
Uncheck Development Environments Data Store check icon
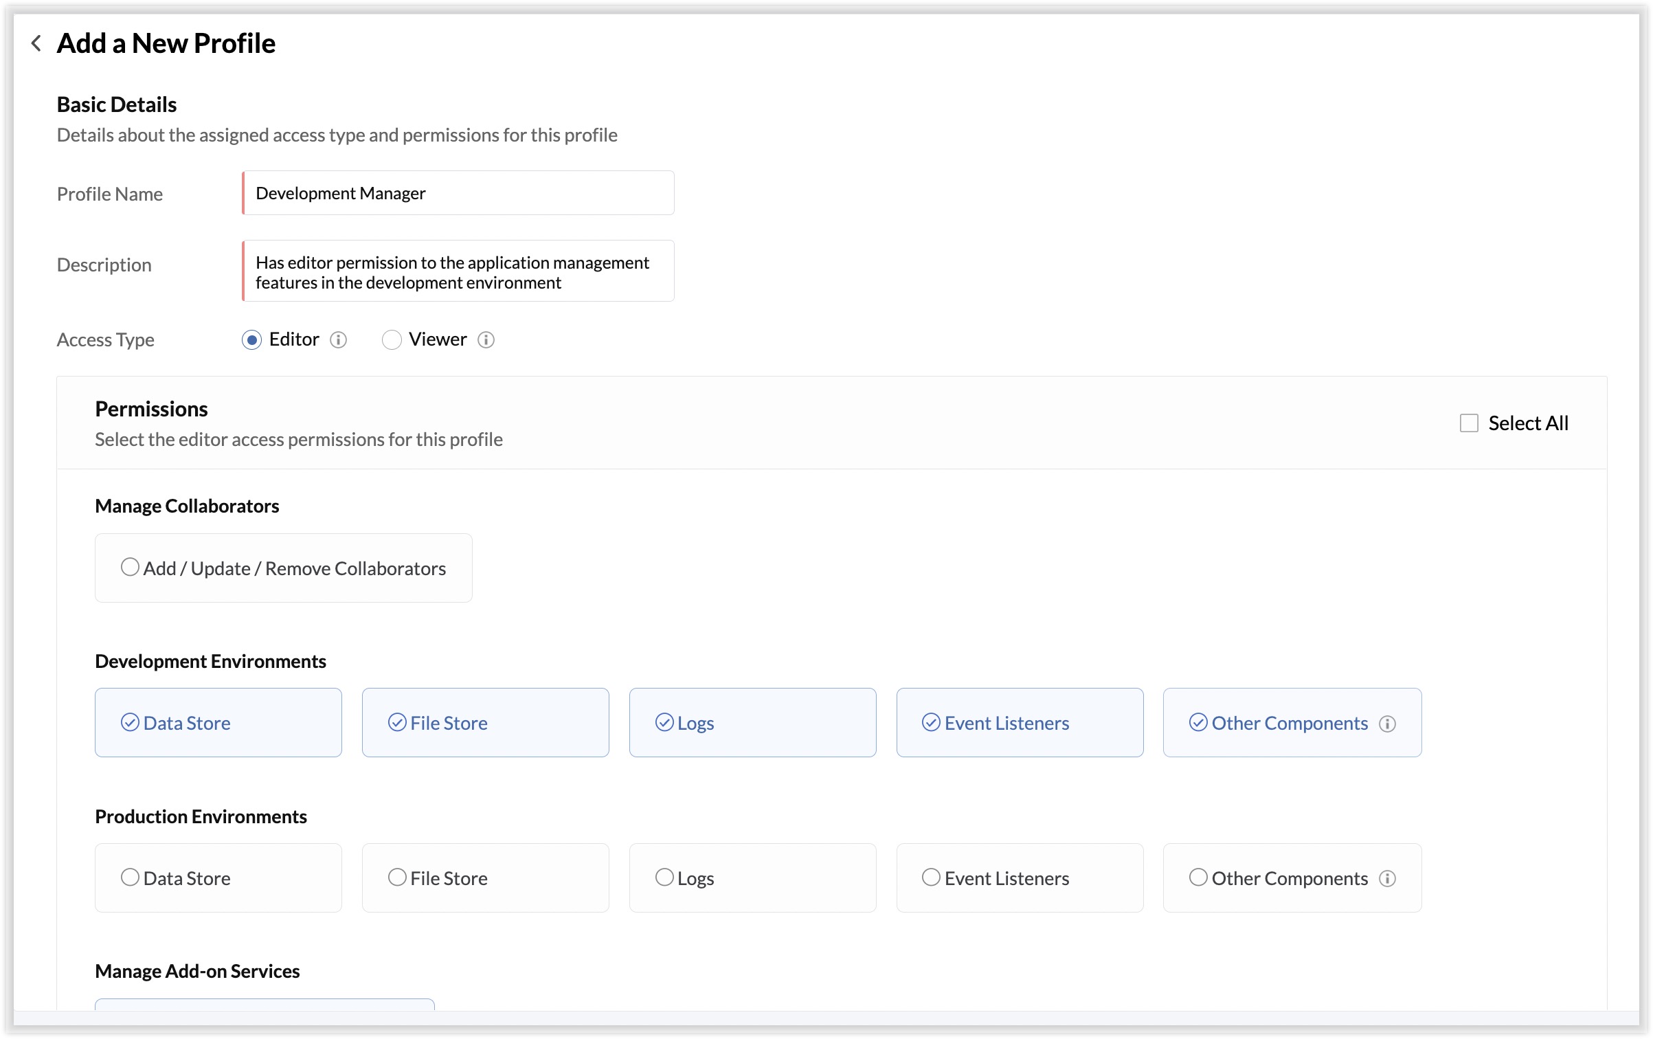(130, 722)
